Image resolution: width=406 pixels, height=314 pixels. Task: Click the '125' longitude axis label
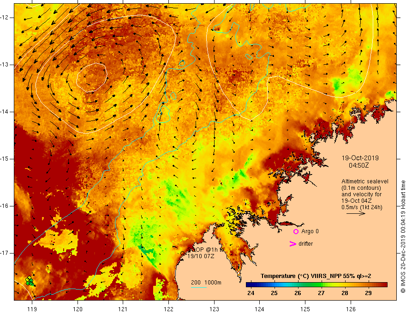tap(305, 309)
